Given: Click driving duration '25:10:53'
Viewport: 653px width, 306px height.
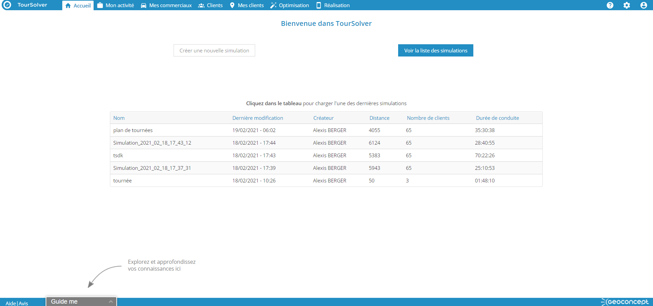Looking at the screenshot, I should [485, 168].
